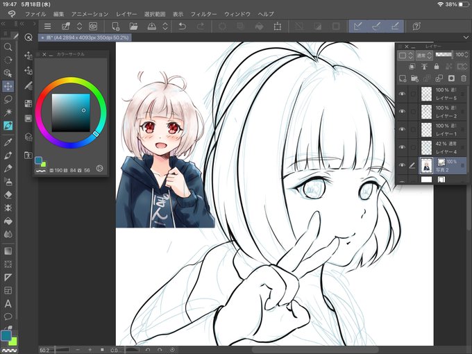This screenshot has width=472, height=354.
Task: Click the Save icon in command bar
Action: [x=152, y=26]
